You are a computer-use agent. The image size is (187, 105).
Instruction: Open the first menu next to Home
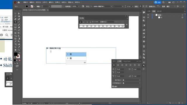coord(25,2)
